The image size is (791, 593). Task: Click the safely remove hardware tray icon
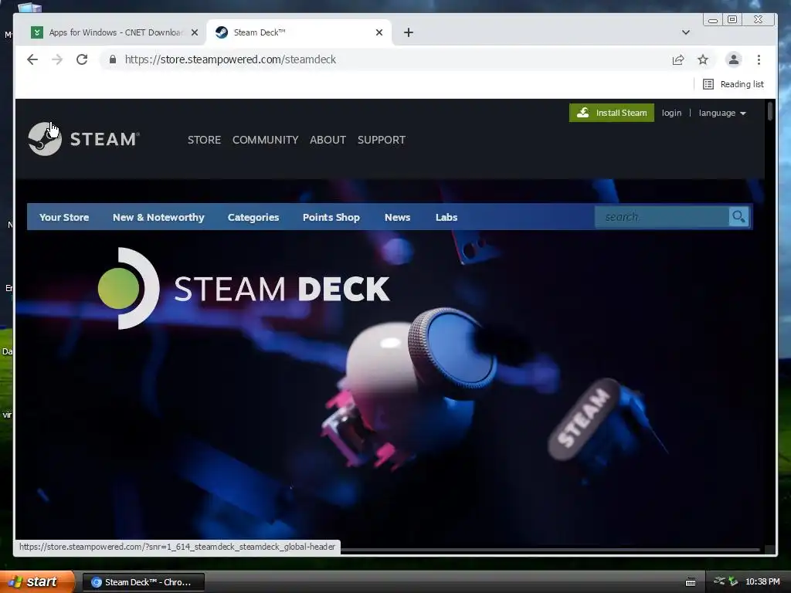[734, 581]
